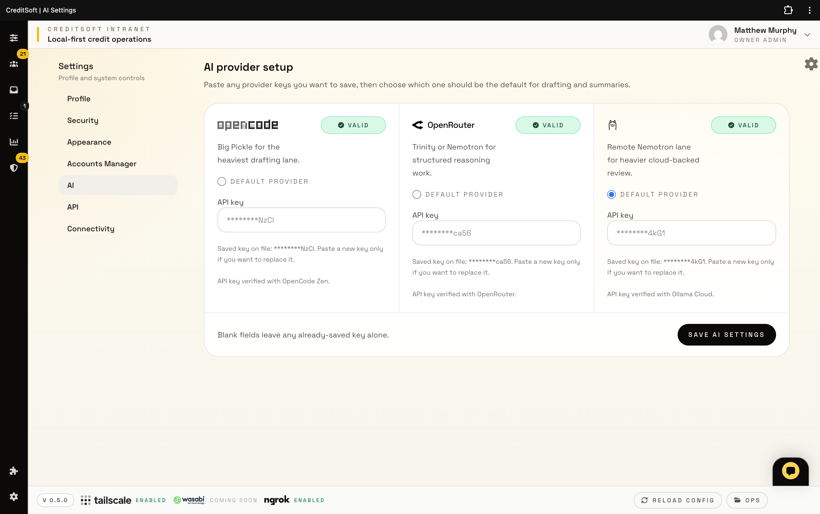Screen dimensions: 820x514
Task: Open the OPS folder button
Action: [747, 500]
